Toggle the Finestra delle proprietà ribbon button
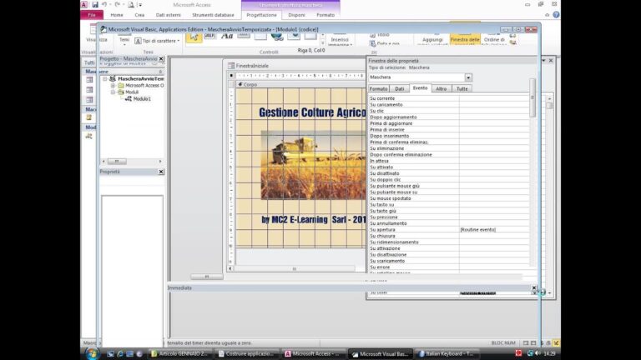 [465, 40]
